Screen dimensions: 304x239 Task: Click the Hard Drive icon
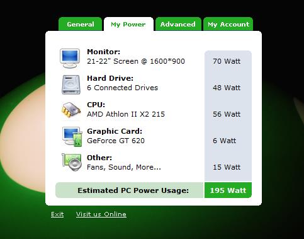pyautogui.click(x=71, y=85)
